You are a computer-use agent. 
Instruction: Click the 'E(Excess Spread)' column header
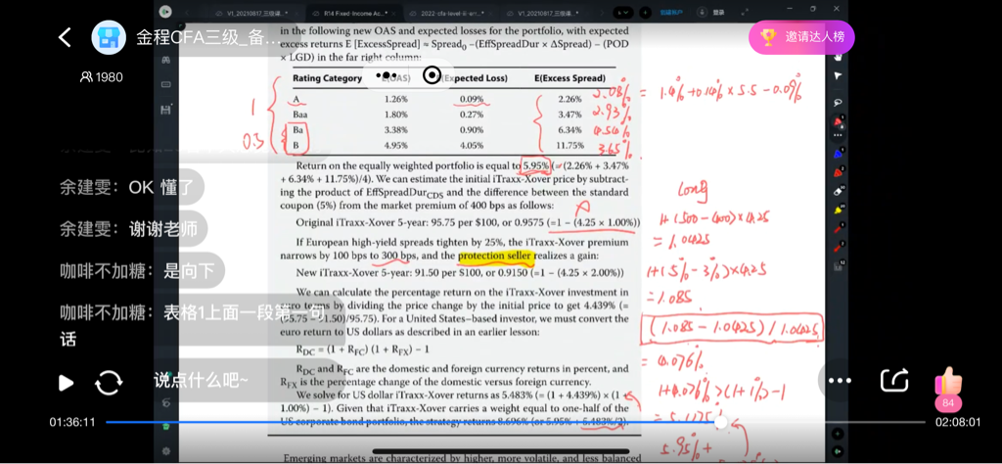click(570, 78)
